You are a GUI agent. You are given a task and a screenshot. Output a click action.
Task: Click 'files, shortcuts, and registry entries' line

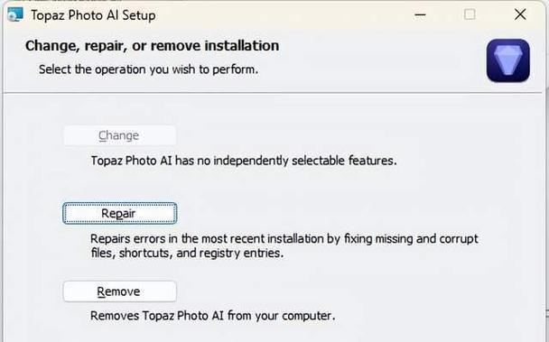click(187, 253)
